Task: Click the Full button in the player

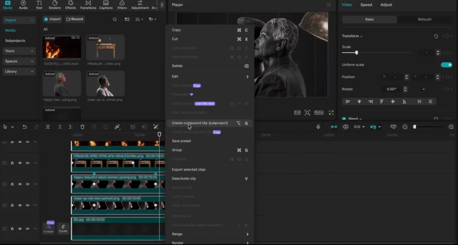Action: click(x=297, y=113)
